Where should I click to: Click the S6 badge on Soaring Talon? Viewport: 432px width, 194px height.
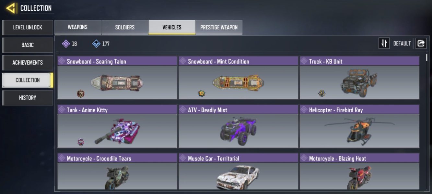81,94
